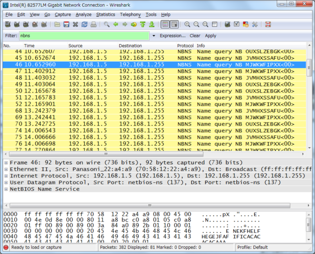Edit display filters icon
The image size is (315, 254).
[x=237, y=25]
